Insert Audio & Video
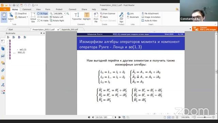 point(149,20)
